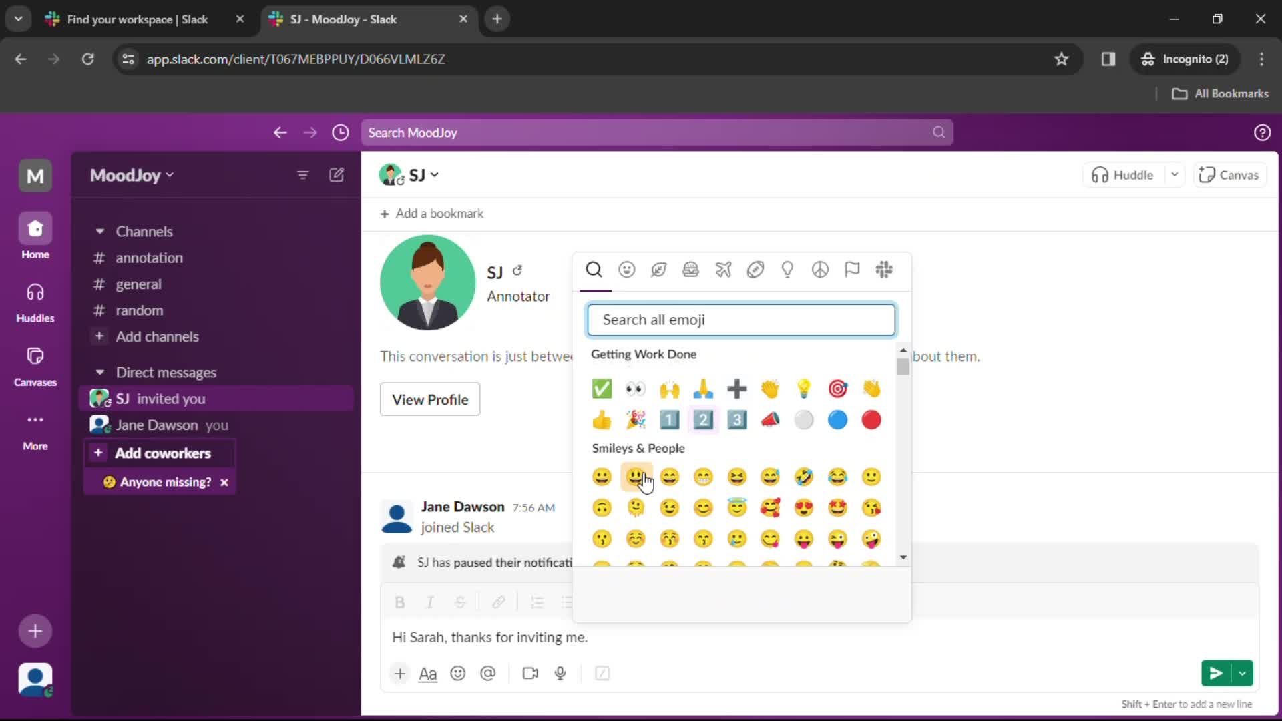The height and width of the screenshot is (721, 1282).
Task: Collapse the Channels section
Action: [100, 232]
